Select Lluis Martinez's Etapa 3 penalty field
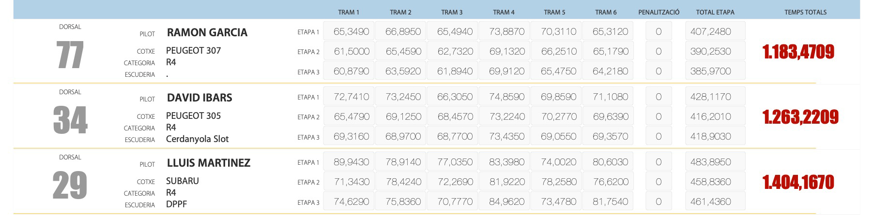Screen dimensions: 873x215 [x=659, y=201]
